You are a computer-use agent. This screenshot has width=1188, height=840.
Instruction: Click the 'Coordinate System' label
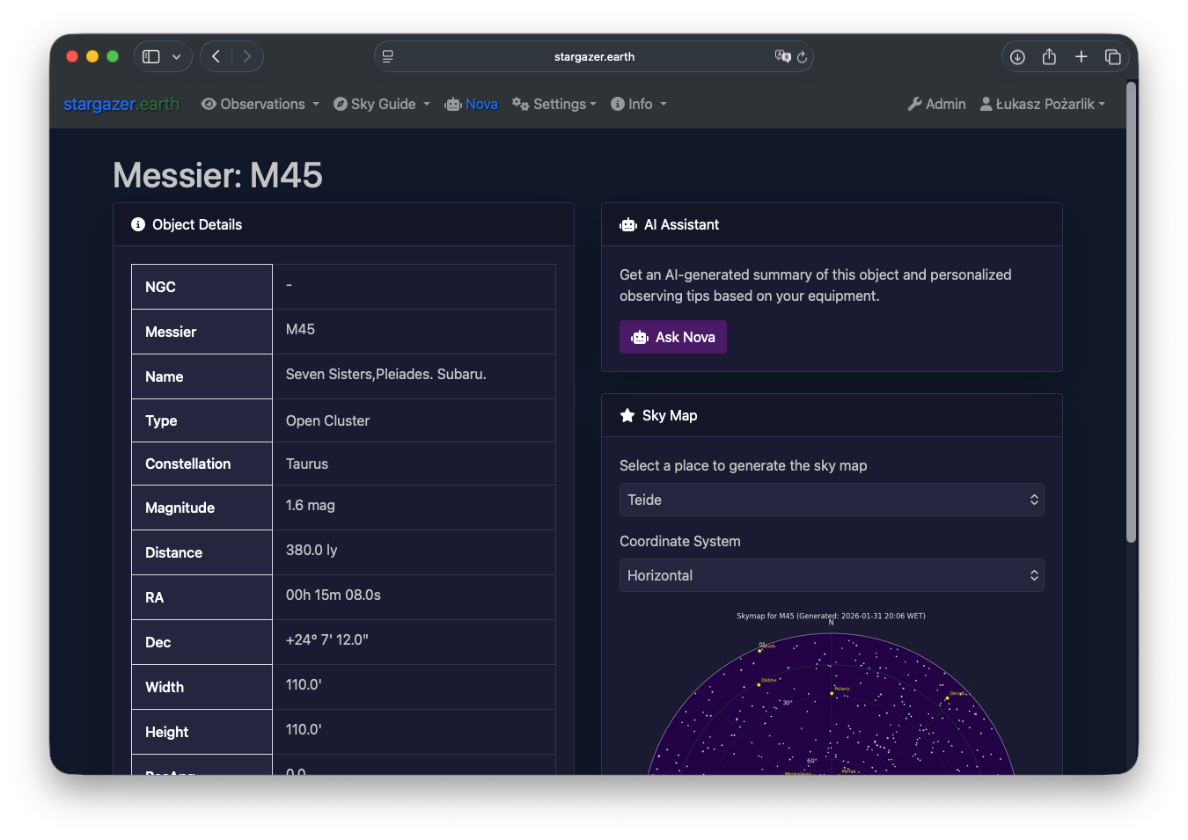[x=680, y=541]
